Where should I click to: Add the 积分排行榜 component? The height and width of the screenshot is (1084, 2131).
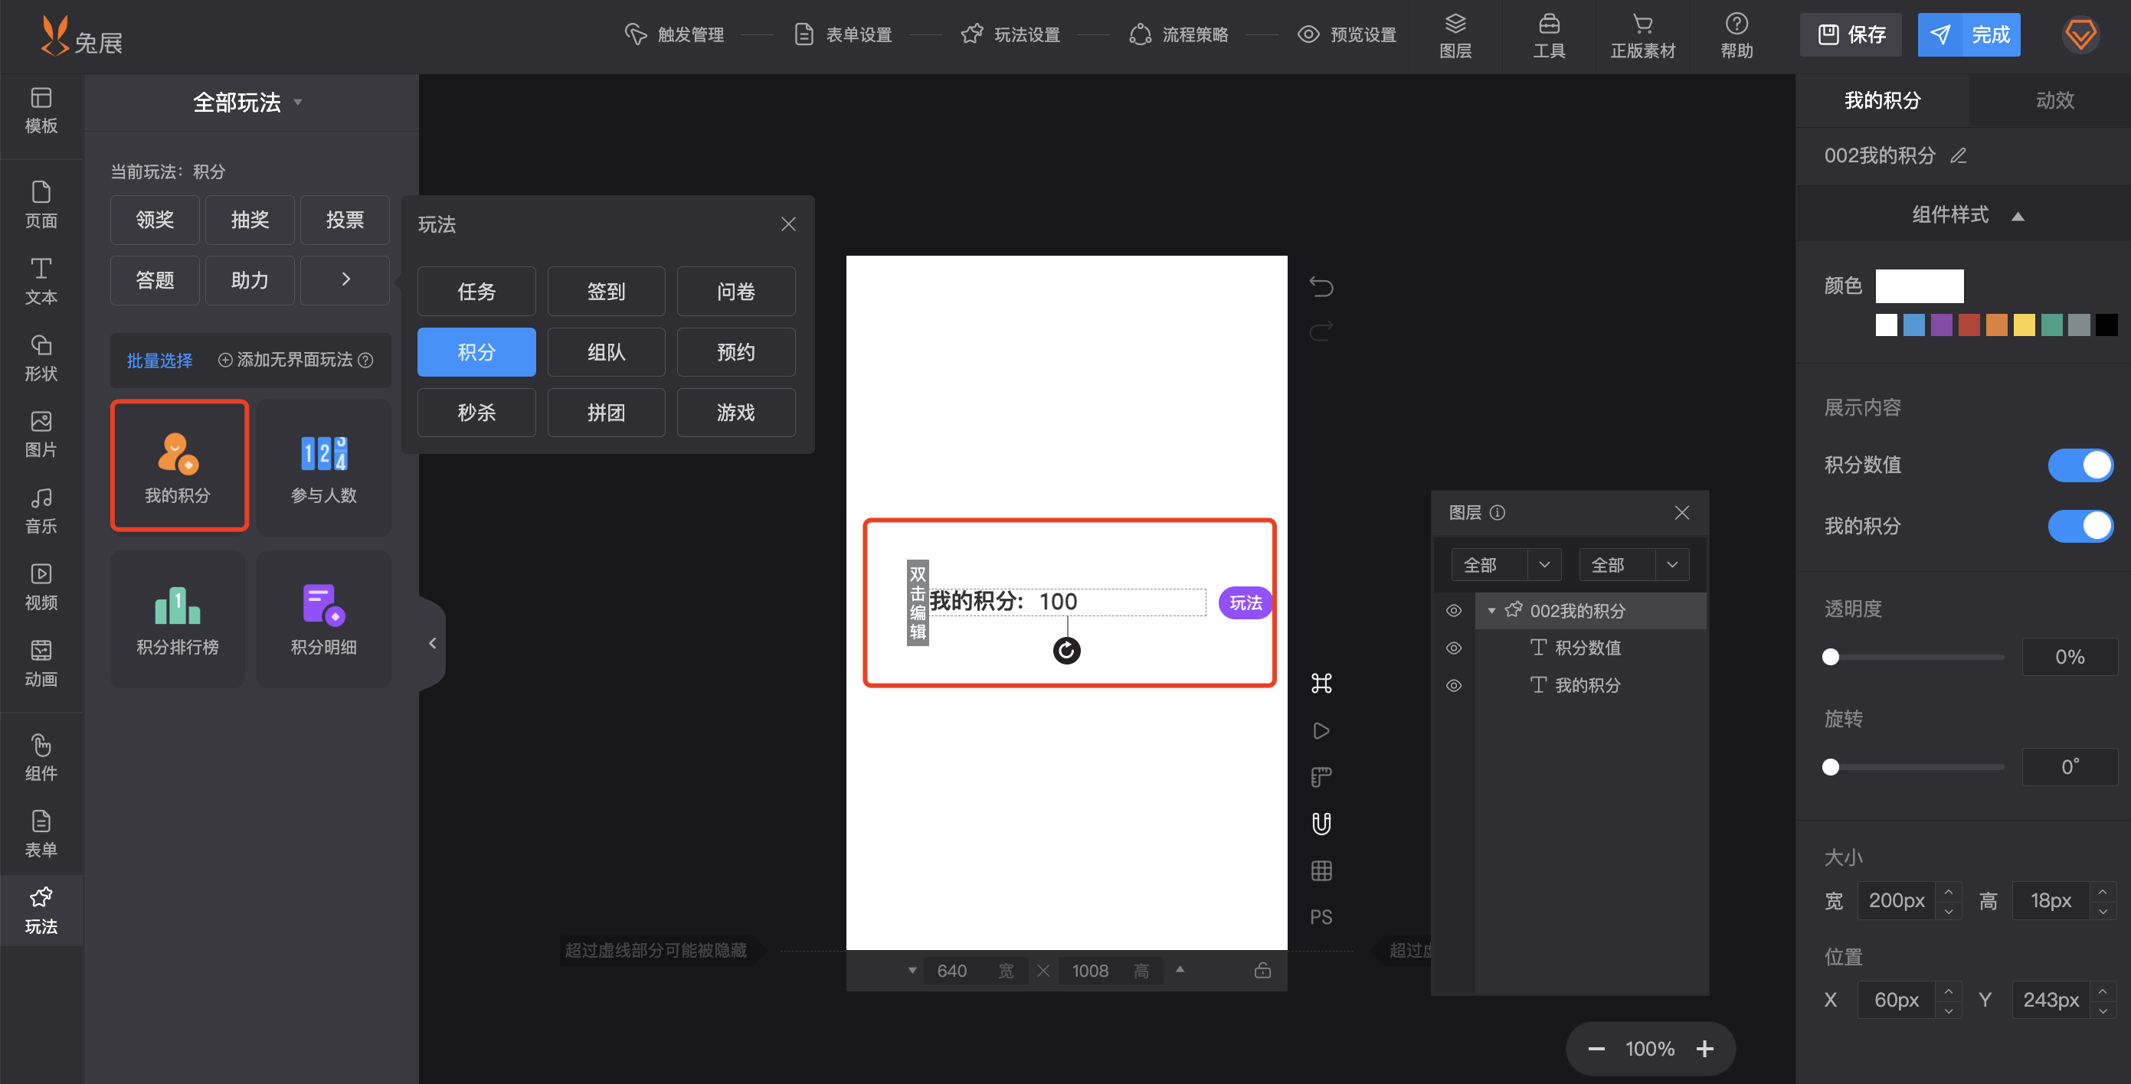(177, 619)
